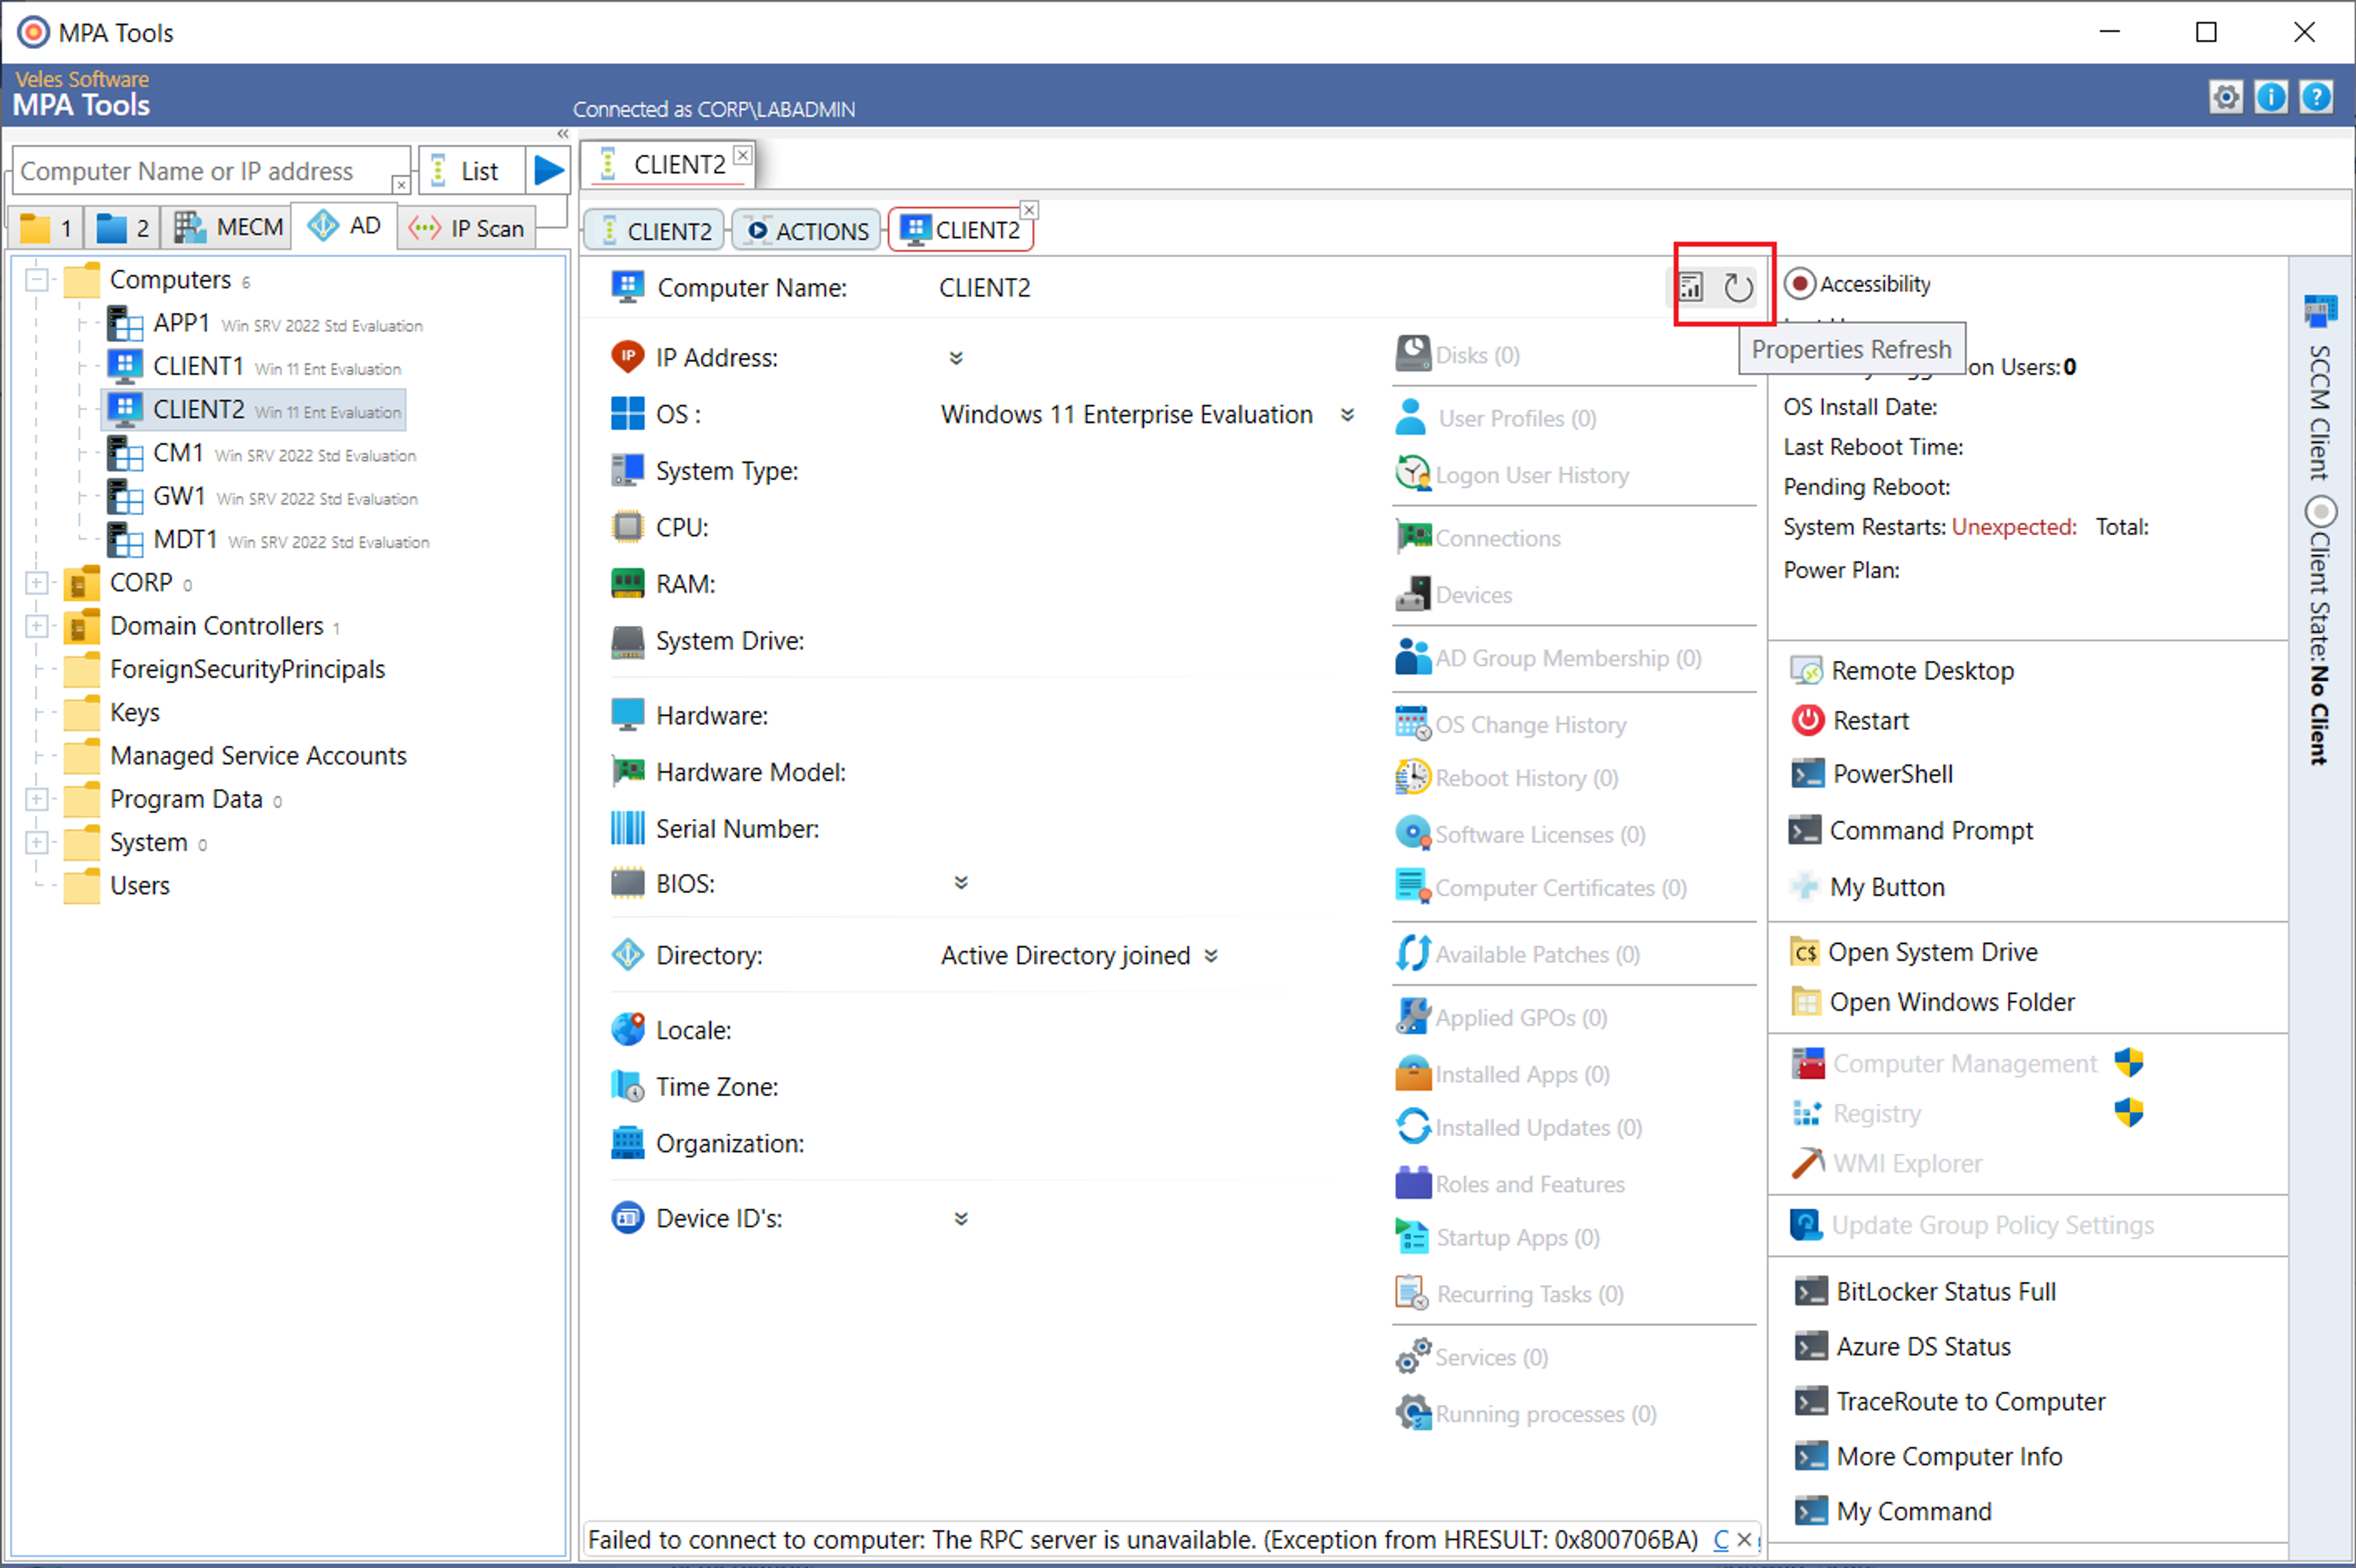2356x1568 pixels.
Task: Dismiss the RPC error message
Action: pos(1744,1540)
